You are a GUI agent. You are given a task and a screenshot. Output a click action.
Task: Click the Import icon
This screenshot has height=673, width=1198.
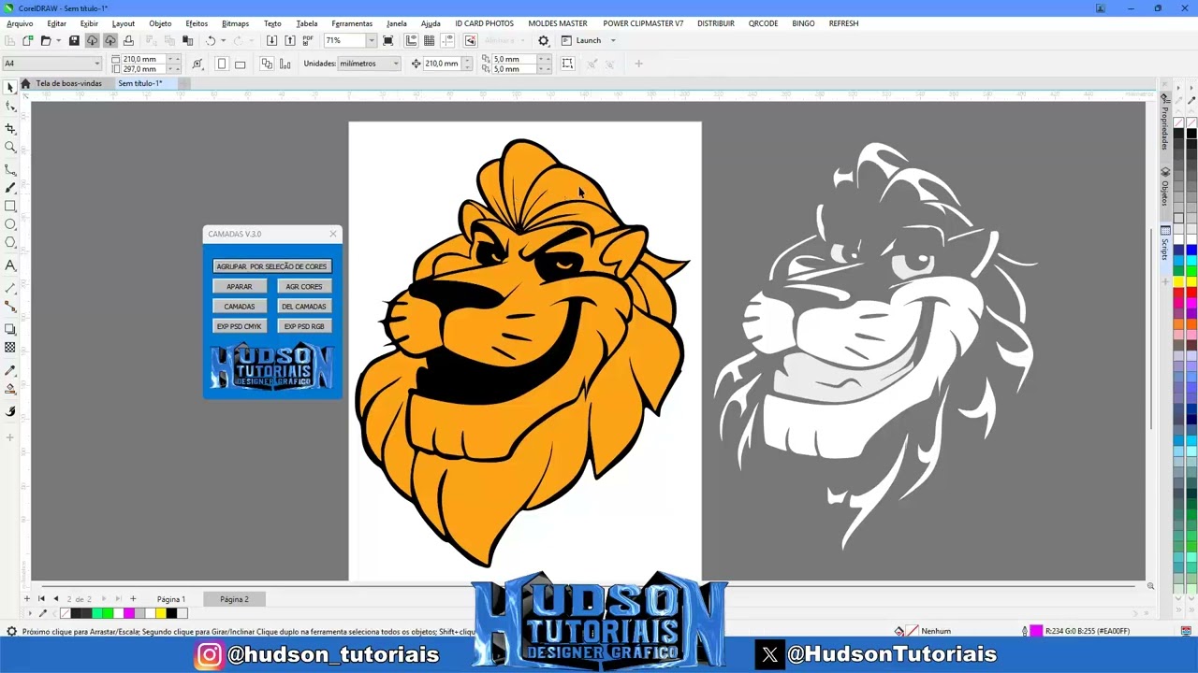[271, 40]
